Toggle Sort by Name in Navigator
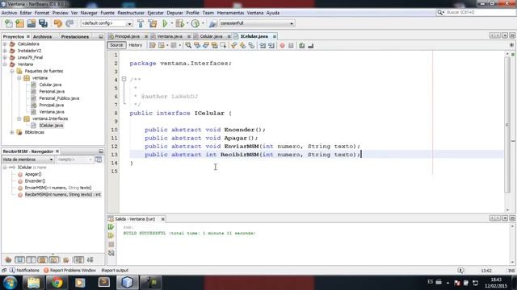This screenshot has width=517, height=290. (78, 259)
